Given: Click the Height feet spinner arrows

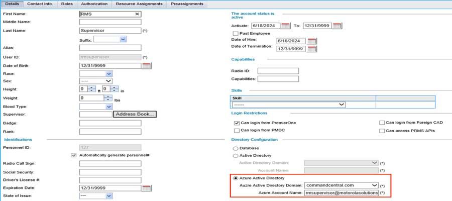Looking at the screenshot, I should 91,88.
